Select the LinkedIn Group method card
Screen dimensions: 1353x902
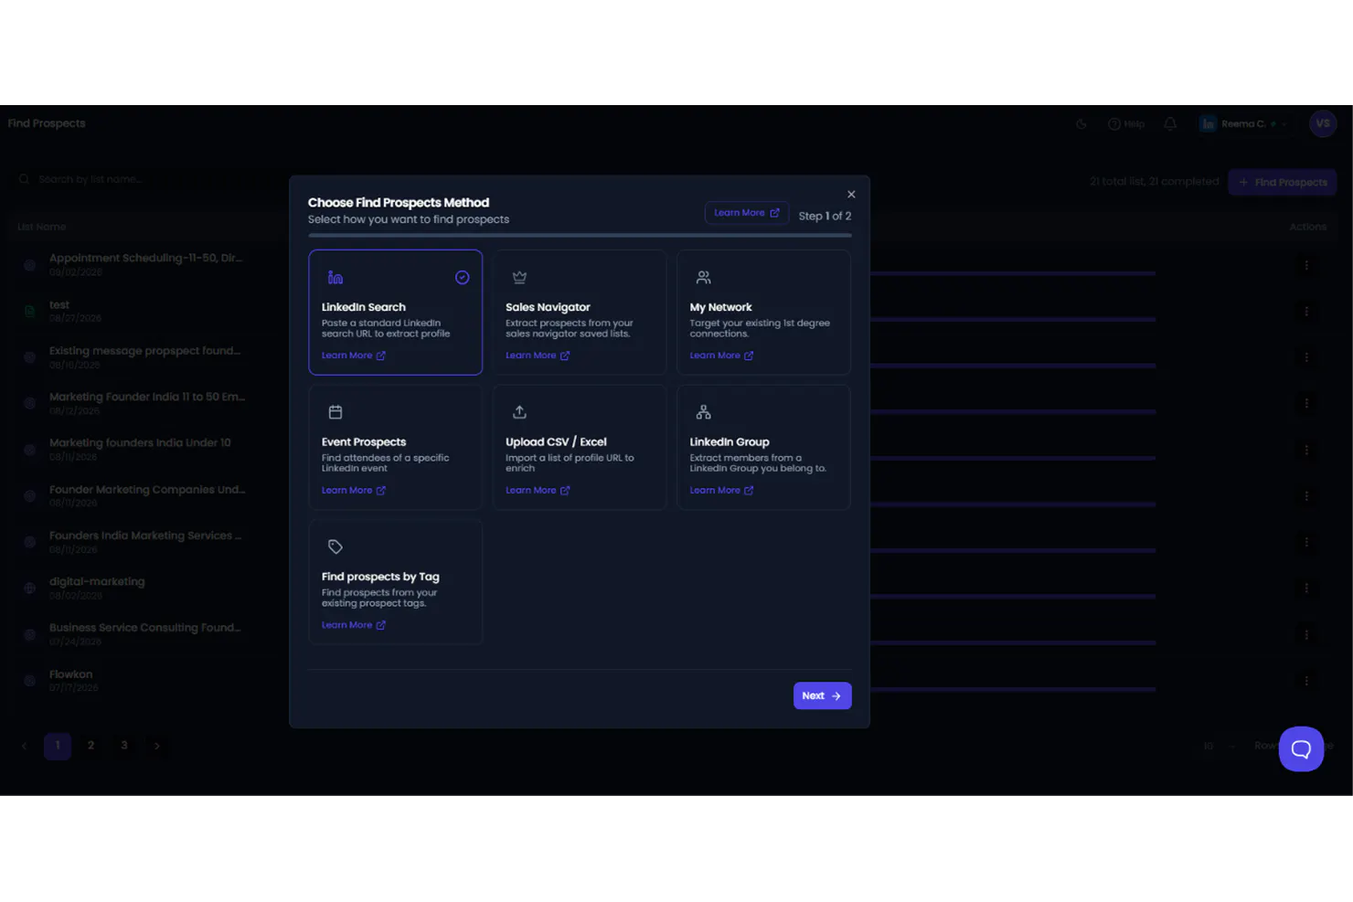coord(763,447)
